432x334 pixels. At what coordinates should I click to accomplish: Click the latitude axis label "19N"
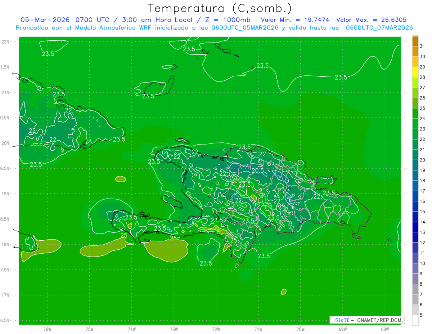click(x=5, y=193)
